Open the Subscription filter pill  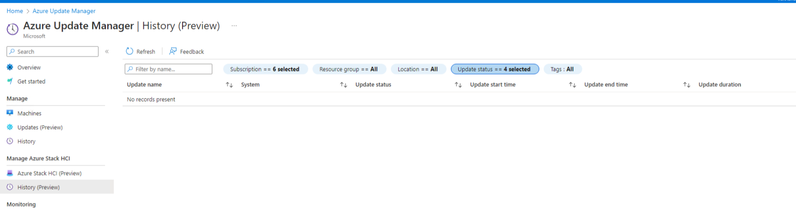coord(265,69)
